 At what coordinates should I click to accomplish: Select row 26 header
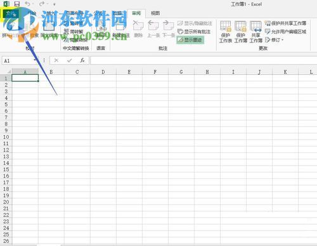pos(6,241)
